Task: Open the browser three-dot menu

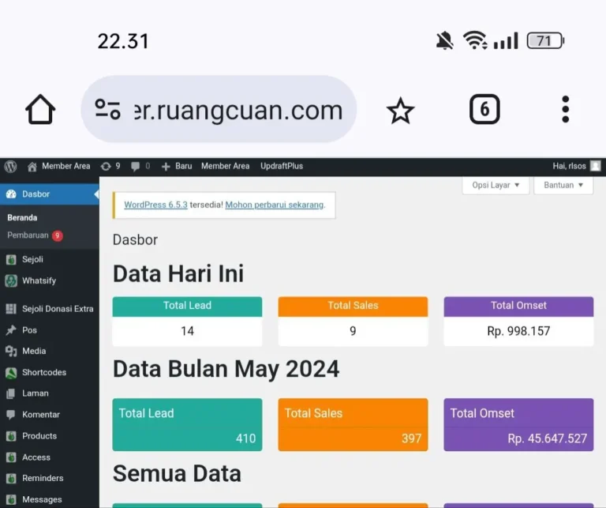Action: coord(565,110)
